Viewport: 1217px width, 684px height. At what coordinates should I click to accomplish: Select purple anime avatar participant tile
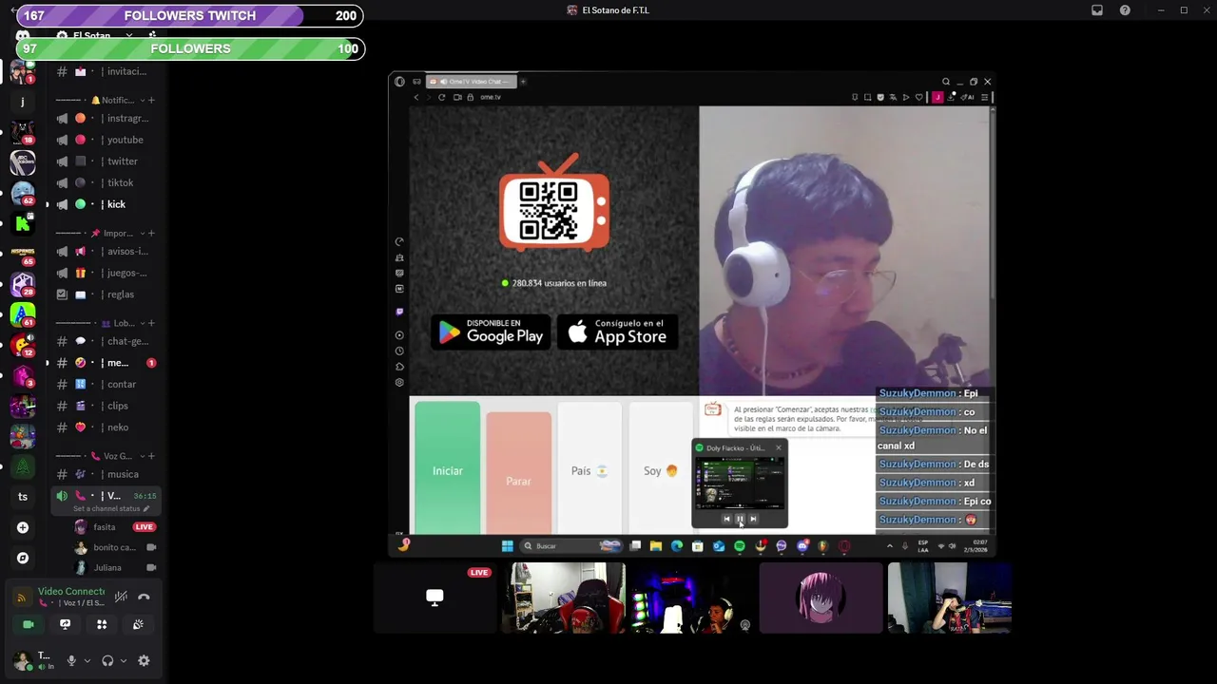click(x=821, y=598)
